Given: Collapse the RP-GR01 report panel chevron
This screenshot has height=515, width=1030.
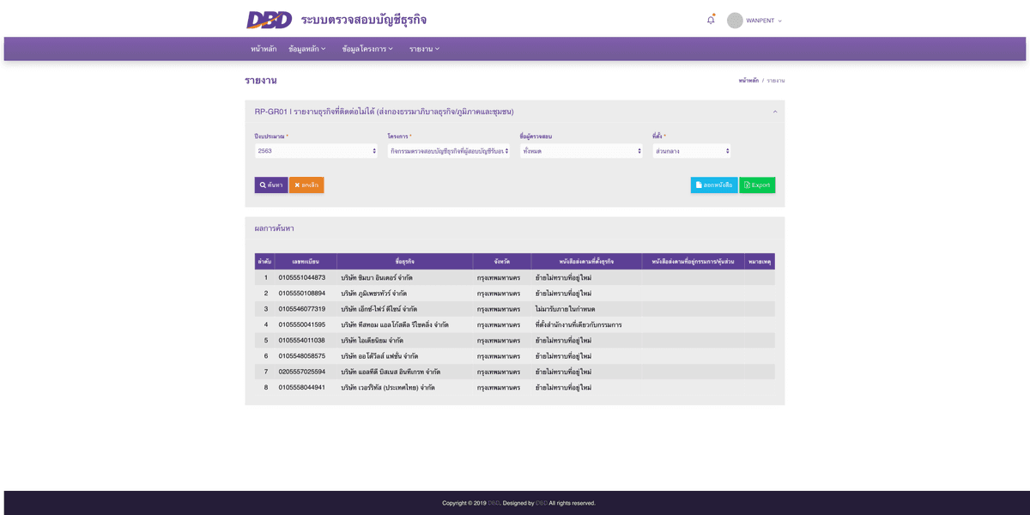Looking at the screenshot, I should tap(775, 112).
